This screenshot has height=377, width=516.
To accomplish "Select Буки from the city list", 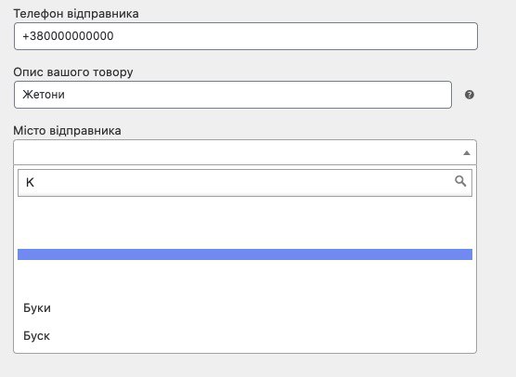I will point(37,308).
